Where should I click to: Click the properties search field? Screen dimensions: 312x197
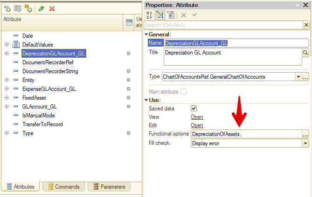point(223,25)
